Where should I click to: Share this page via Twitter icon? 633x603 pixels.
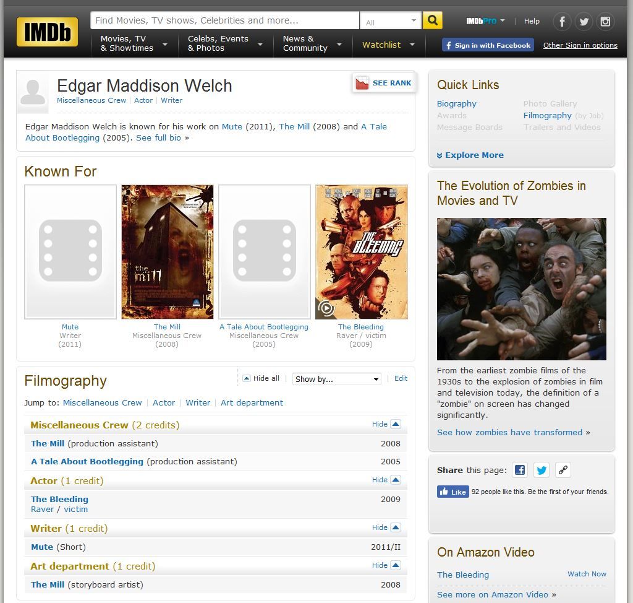point(542,470)
